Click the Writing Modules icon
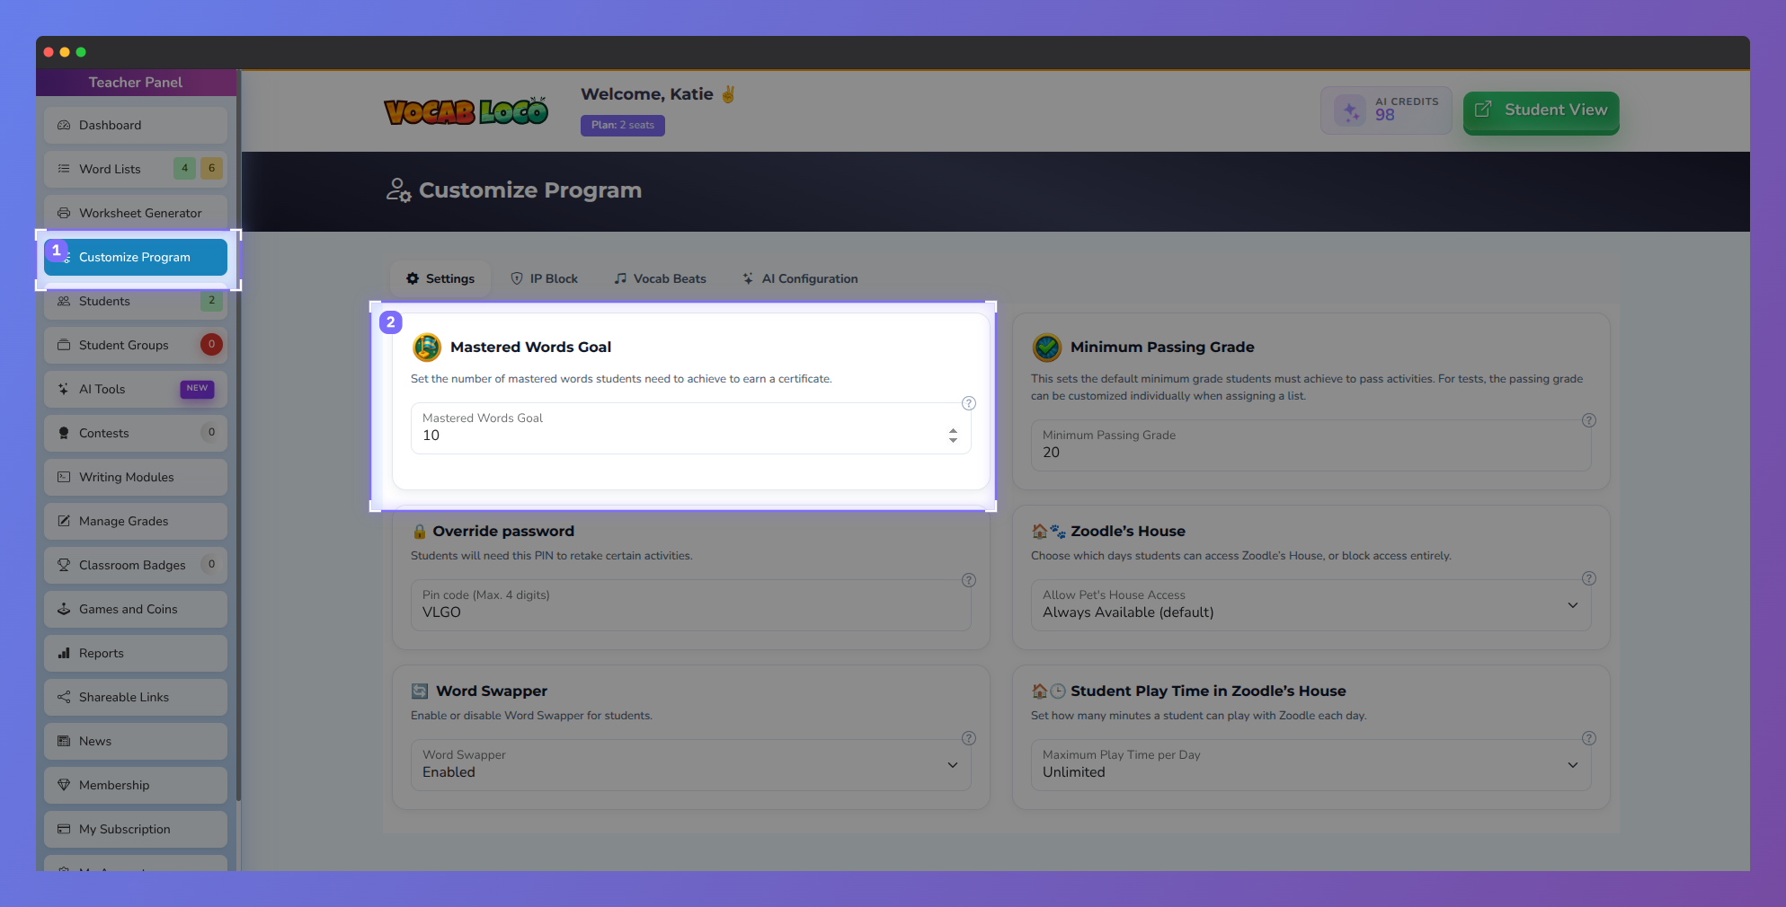This screenshot has width=1786, height=907. coord(64,477)
